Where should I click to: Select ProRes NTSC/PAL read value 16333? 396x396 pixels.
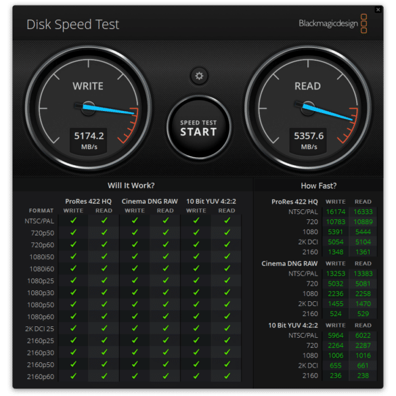tap(363, 212)
